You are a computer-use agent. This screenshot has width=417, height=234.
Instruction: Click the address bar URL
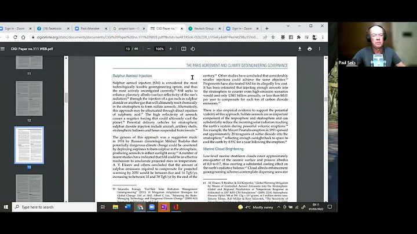pos(147,37)
